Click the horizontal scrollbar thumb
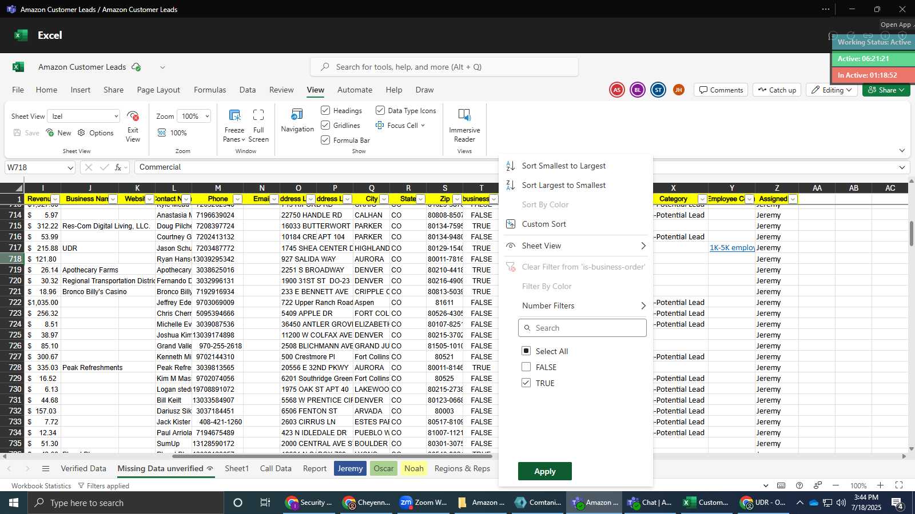This screenshot has width=915, height=514. point(332,456)
